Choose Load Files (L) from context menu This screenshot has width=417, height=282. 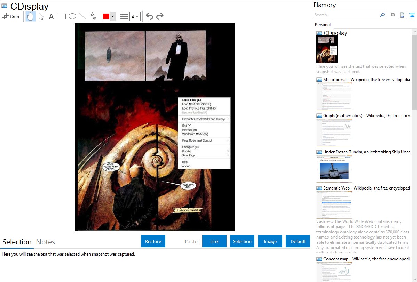[204, 100]
